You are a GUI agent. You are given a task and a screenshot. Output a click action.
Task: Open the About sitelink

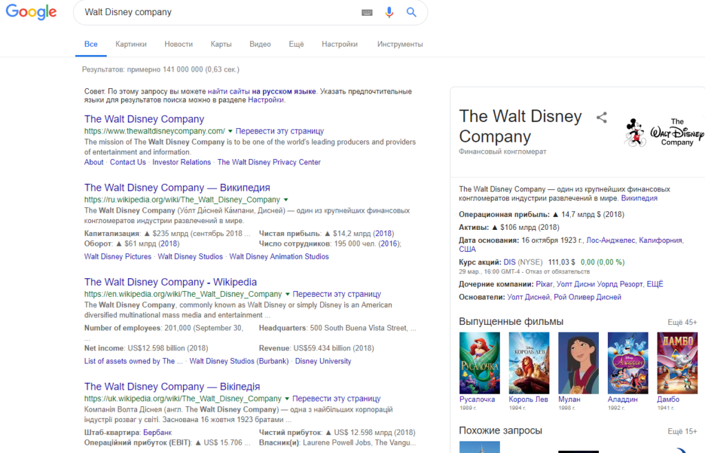94,162
